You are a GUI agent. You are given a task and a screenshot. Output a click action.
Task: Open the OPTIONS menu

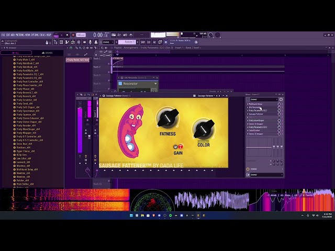(x=35, y=35)
